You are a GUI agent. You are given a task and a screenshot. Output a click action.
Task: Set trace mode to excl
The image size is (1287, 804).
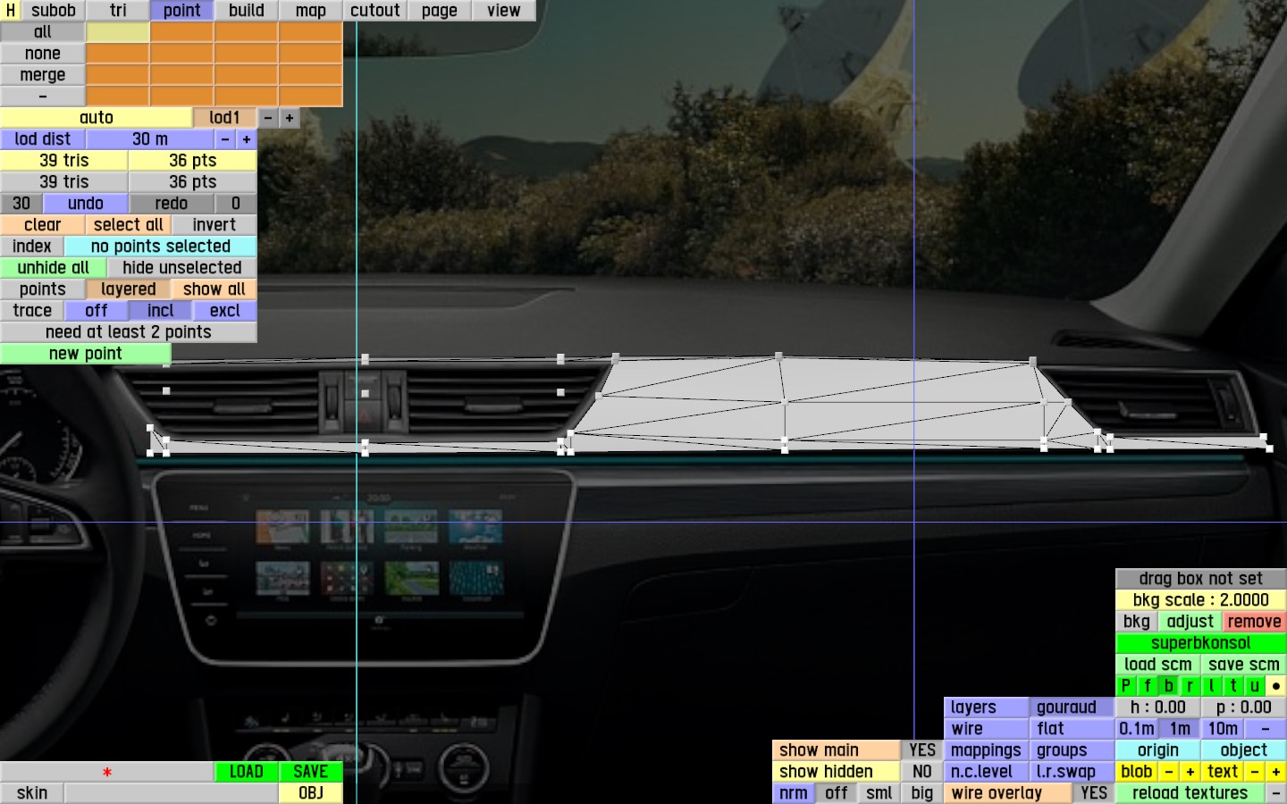(225, 311)
